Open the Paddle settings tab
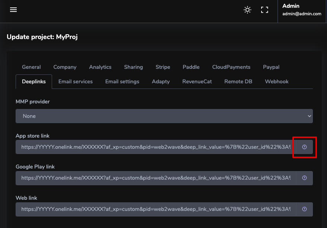Screen dimensions: 327x228 coord(191,67)
